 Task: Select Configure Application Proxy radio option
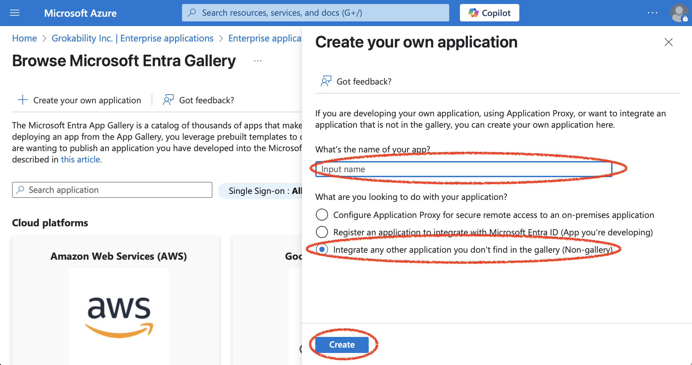(322, 215)
